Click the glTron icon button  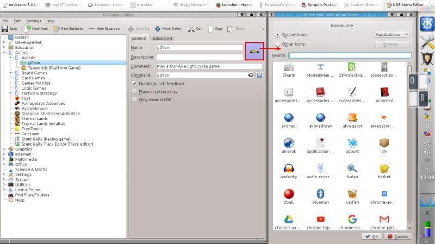[254, 51]
